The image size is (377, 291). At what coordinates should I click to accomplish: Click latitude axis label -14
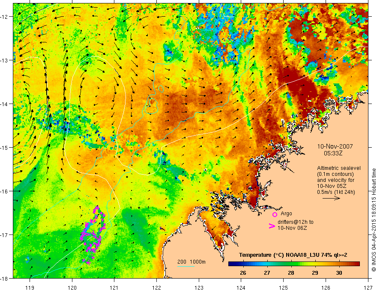click(x=5, y=104)
